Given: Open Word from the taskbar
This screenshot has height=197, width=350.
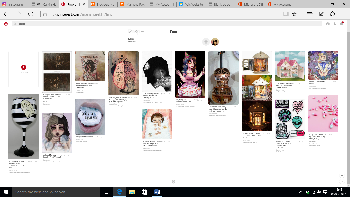Looking at the screenshot, I should click(x=157, y=192).
